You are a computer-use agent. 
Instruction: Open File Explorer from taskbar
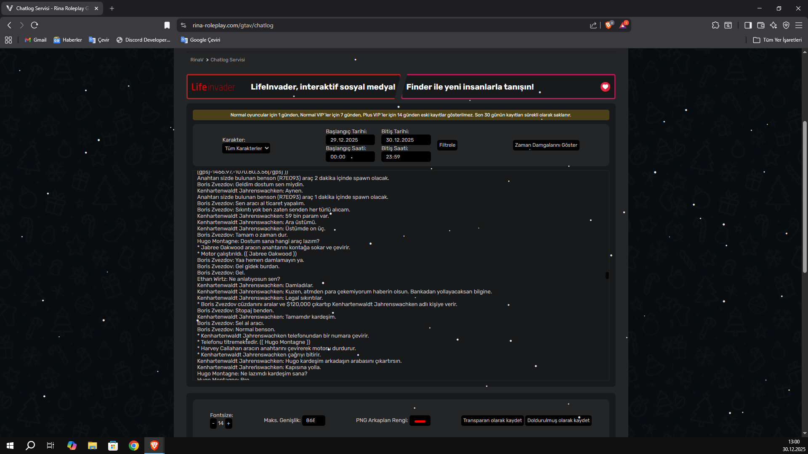pyautogui.click(x=92, y=446)
